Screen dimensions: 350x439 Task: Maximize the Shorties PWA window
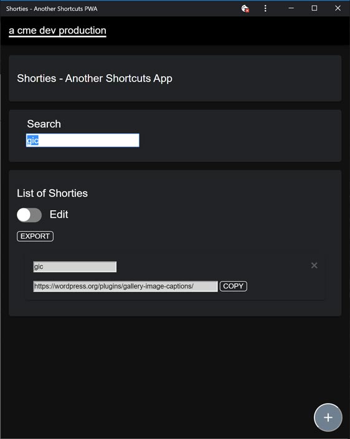coord(315,9)
